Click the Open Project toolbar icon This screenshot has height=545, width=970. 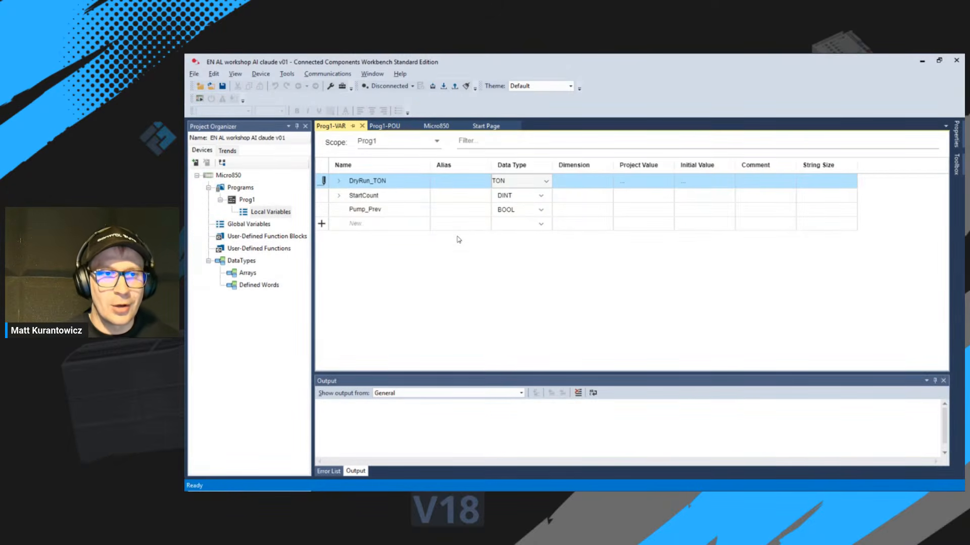211,86
